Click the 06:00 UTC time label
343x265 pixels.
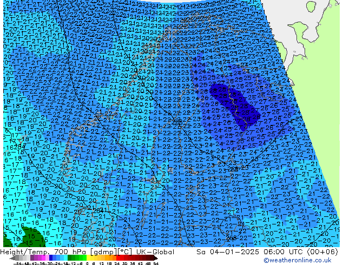tap(284, 252)
